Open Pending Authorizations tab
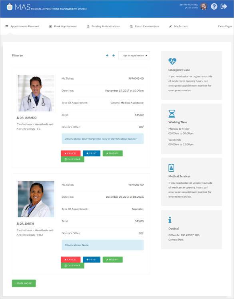The height and width of the screenshot is (299, 234). click(x=103, y=26)
